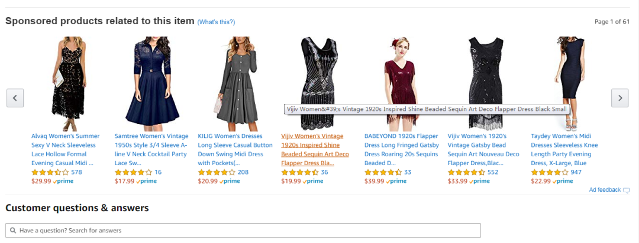Open 947 reviews for Taydey dress

[x=576, y=172]
